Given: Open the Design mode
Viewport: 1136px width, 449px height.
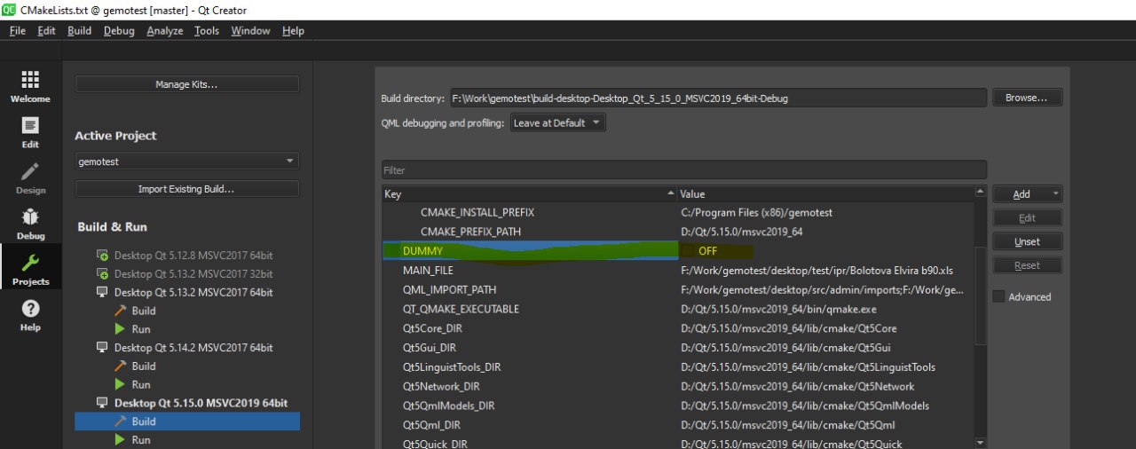Looking at the screenshot, I should point(30,178).
